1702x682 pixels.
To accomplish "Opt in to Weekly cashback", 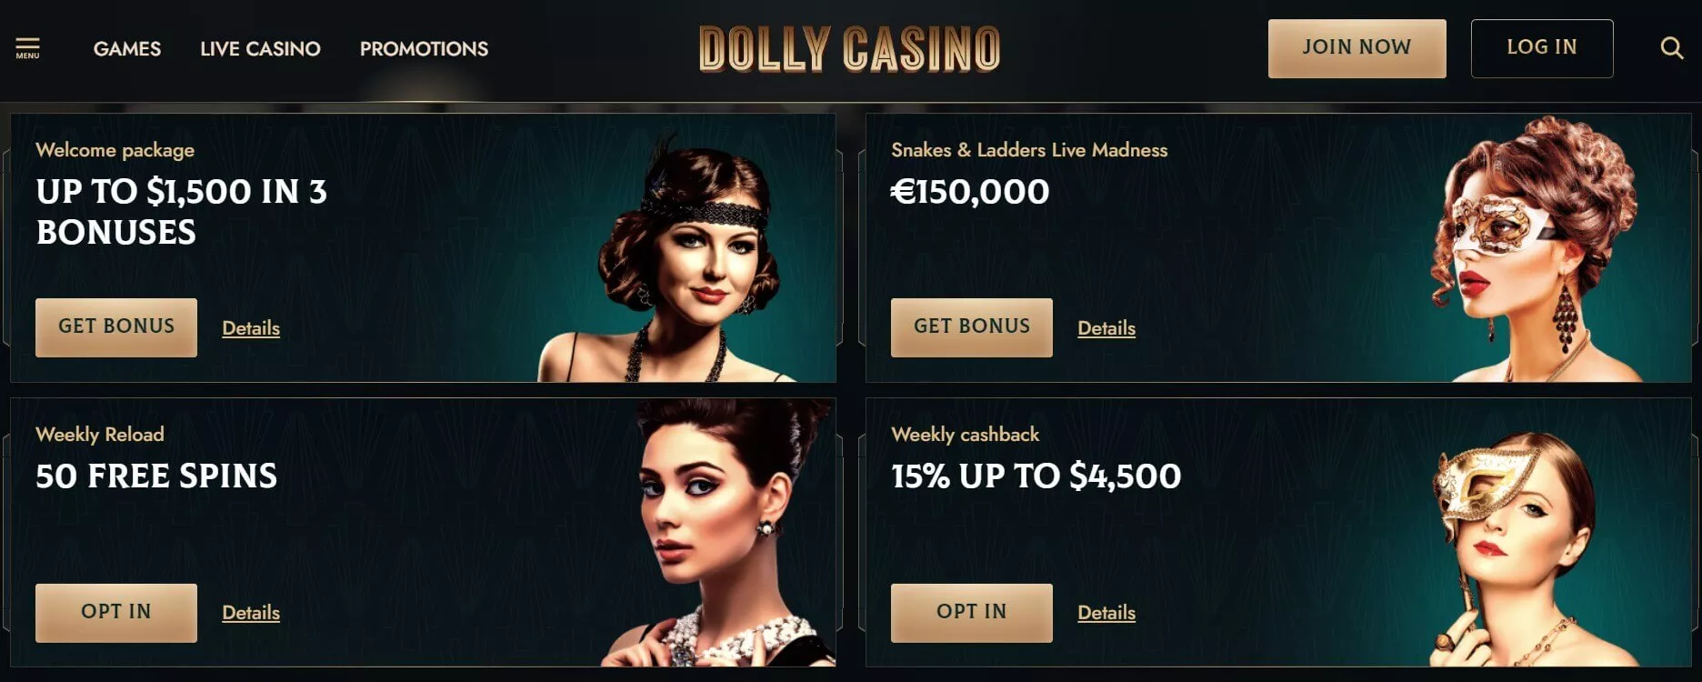I will click(x=972, y=613).
